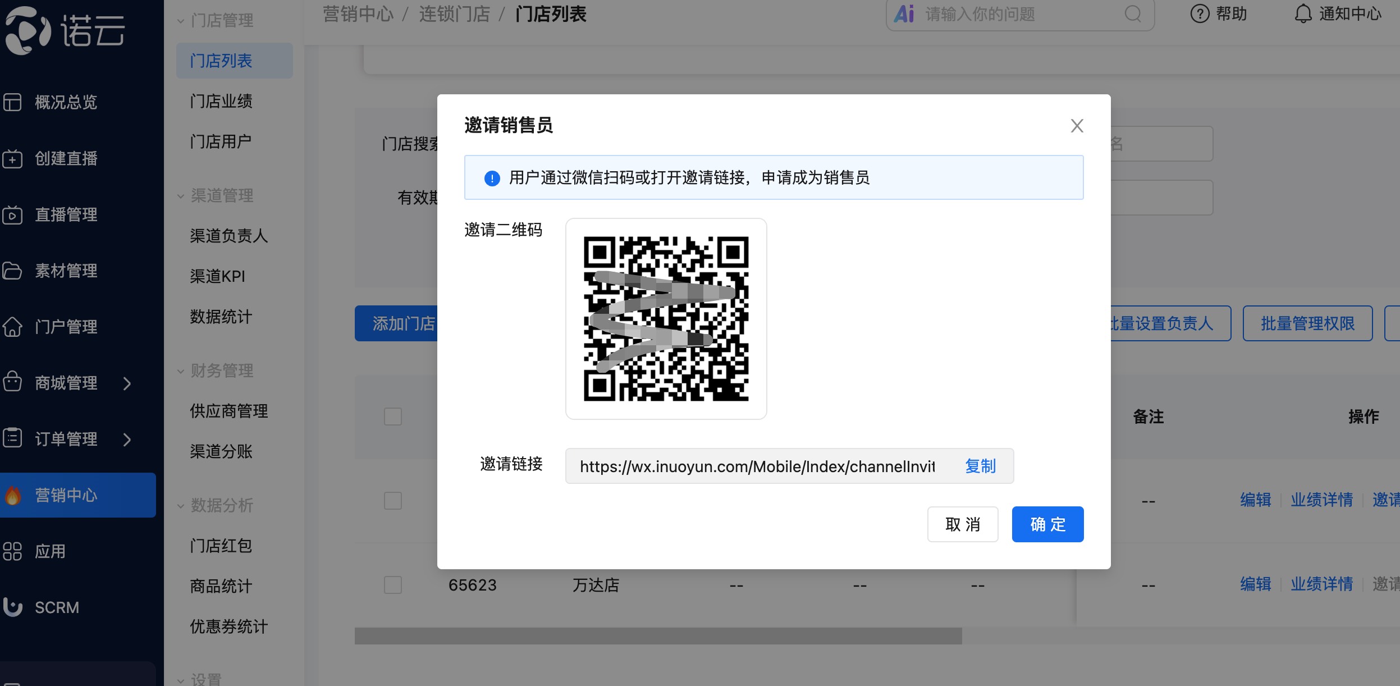Image resolution: width=1400 pixels, height=686 pixels.
Task: Click the 通知中心 bell icon
Action: [x=1303, y=13]
